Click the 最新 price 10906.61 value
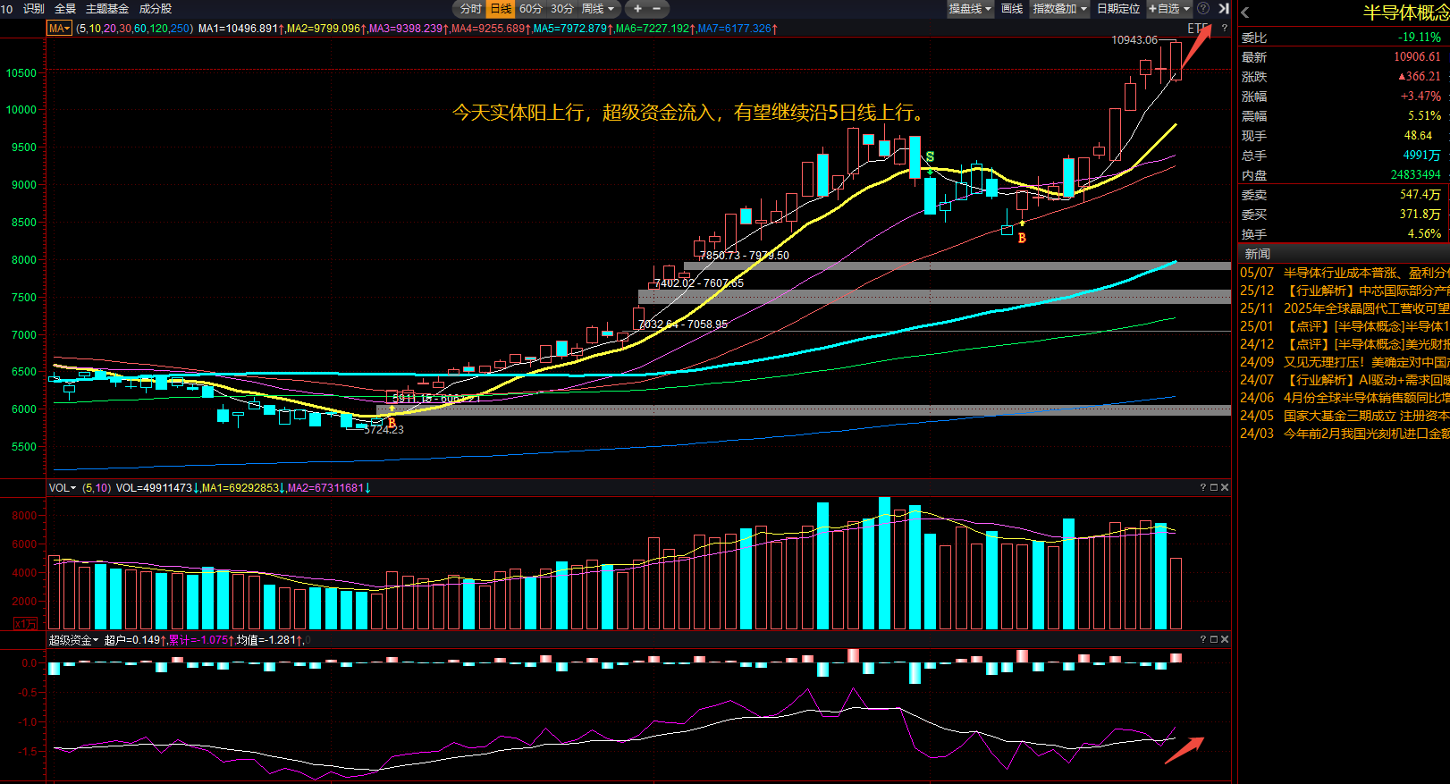This screenshot has height=784, width=1450. click(1417, 57)
